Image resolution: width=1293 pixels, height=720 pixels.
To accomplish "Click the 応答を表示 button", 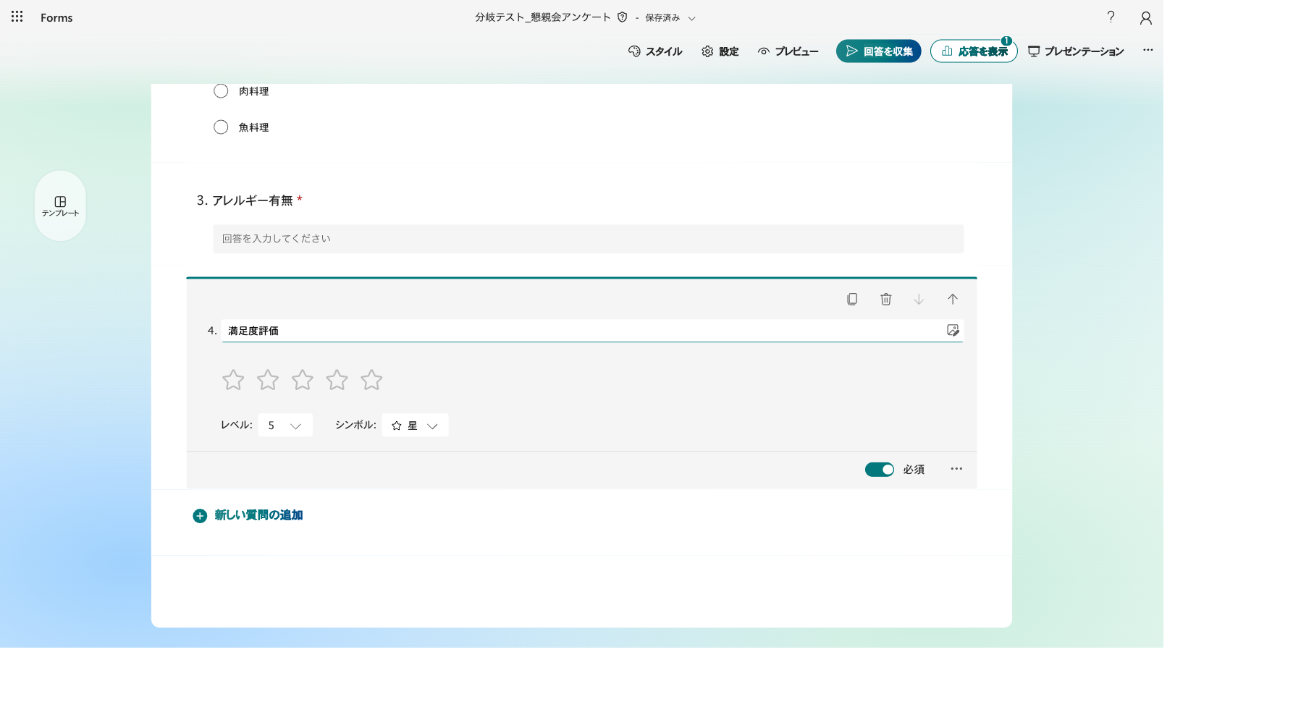I will (974, 51).
